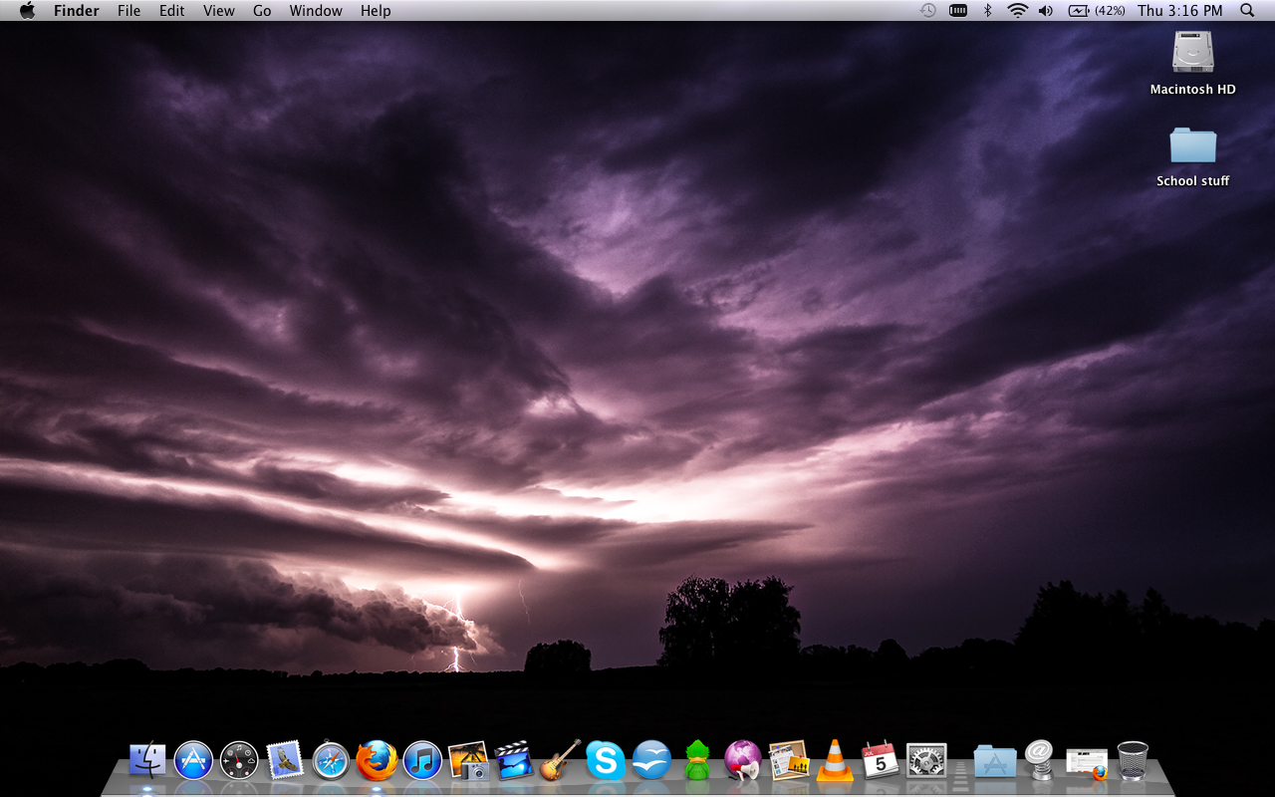1275x797 pixels.
Task: Click the memory-bar status icon in menu bar
Action: click(958, 11)
